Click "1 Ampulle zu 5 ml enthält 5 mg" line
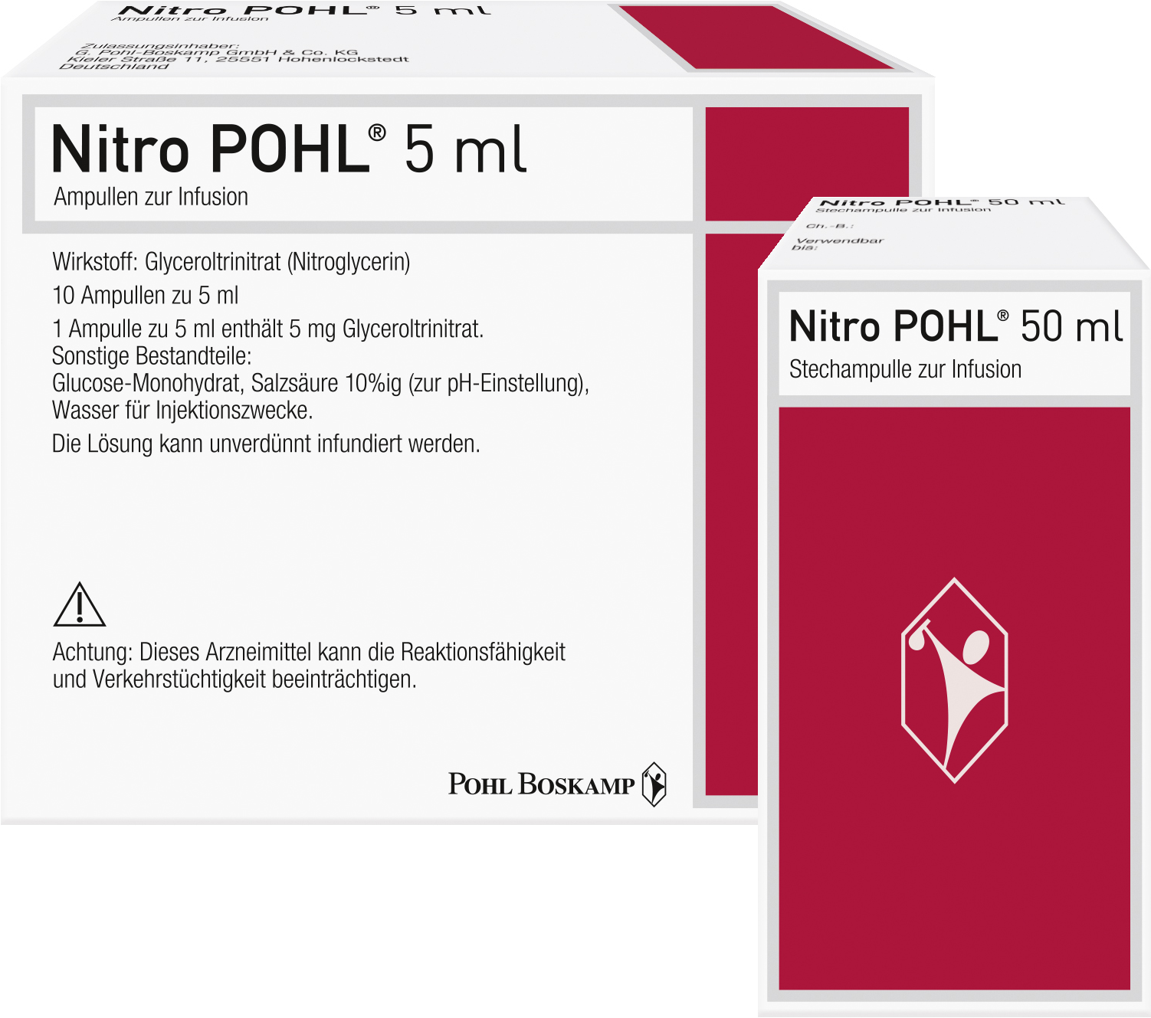The height and width of the screenshot is (1018, 1151). coord(267,329)
